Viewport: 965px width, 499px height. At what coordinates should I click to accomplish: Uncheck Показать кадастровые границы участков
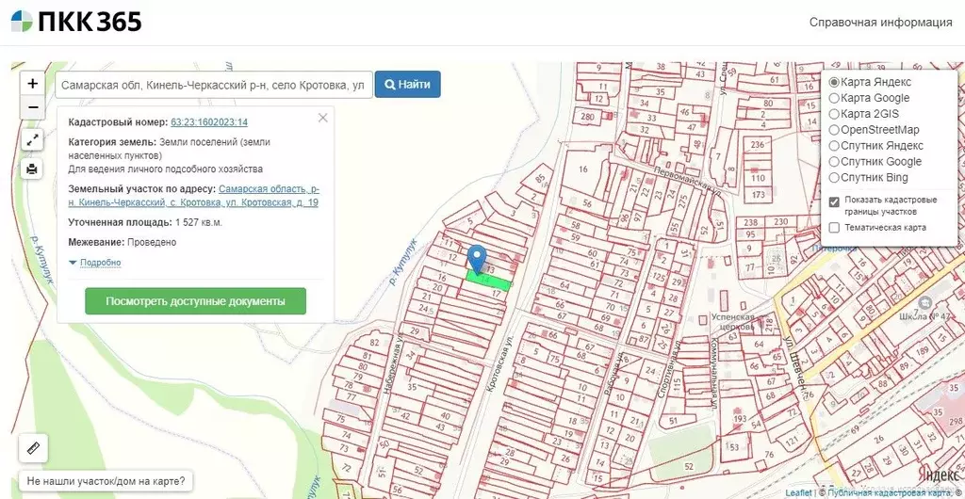click(834, 201)
